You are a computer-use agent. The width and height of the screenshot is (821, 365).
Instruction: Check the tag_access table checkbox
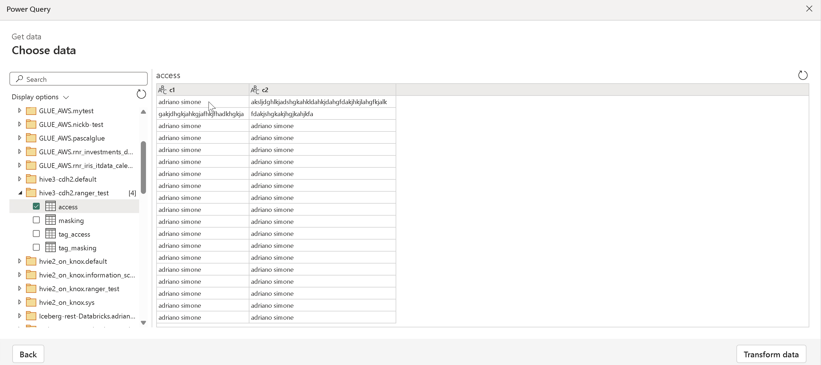(x=36, y=234)
